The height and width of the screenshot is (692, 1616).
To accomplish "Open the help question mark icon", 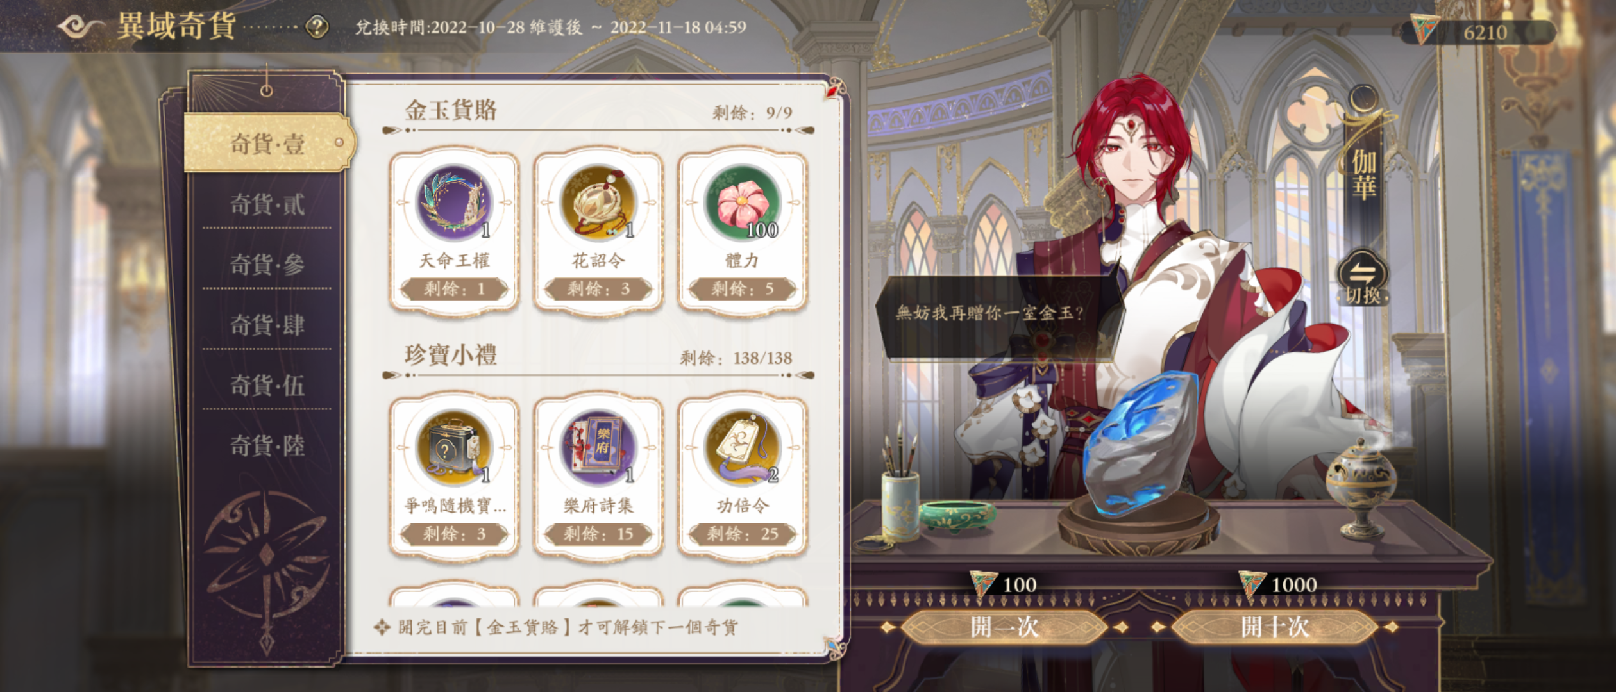I will click(x=317, y=28).
